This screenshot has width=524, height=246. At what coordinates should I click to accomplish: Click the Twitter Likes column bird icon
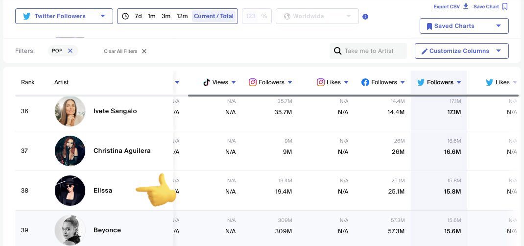pyautogui.click(x=490, y=82)
